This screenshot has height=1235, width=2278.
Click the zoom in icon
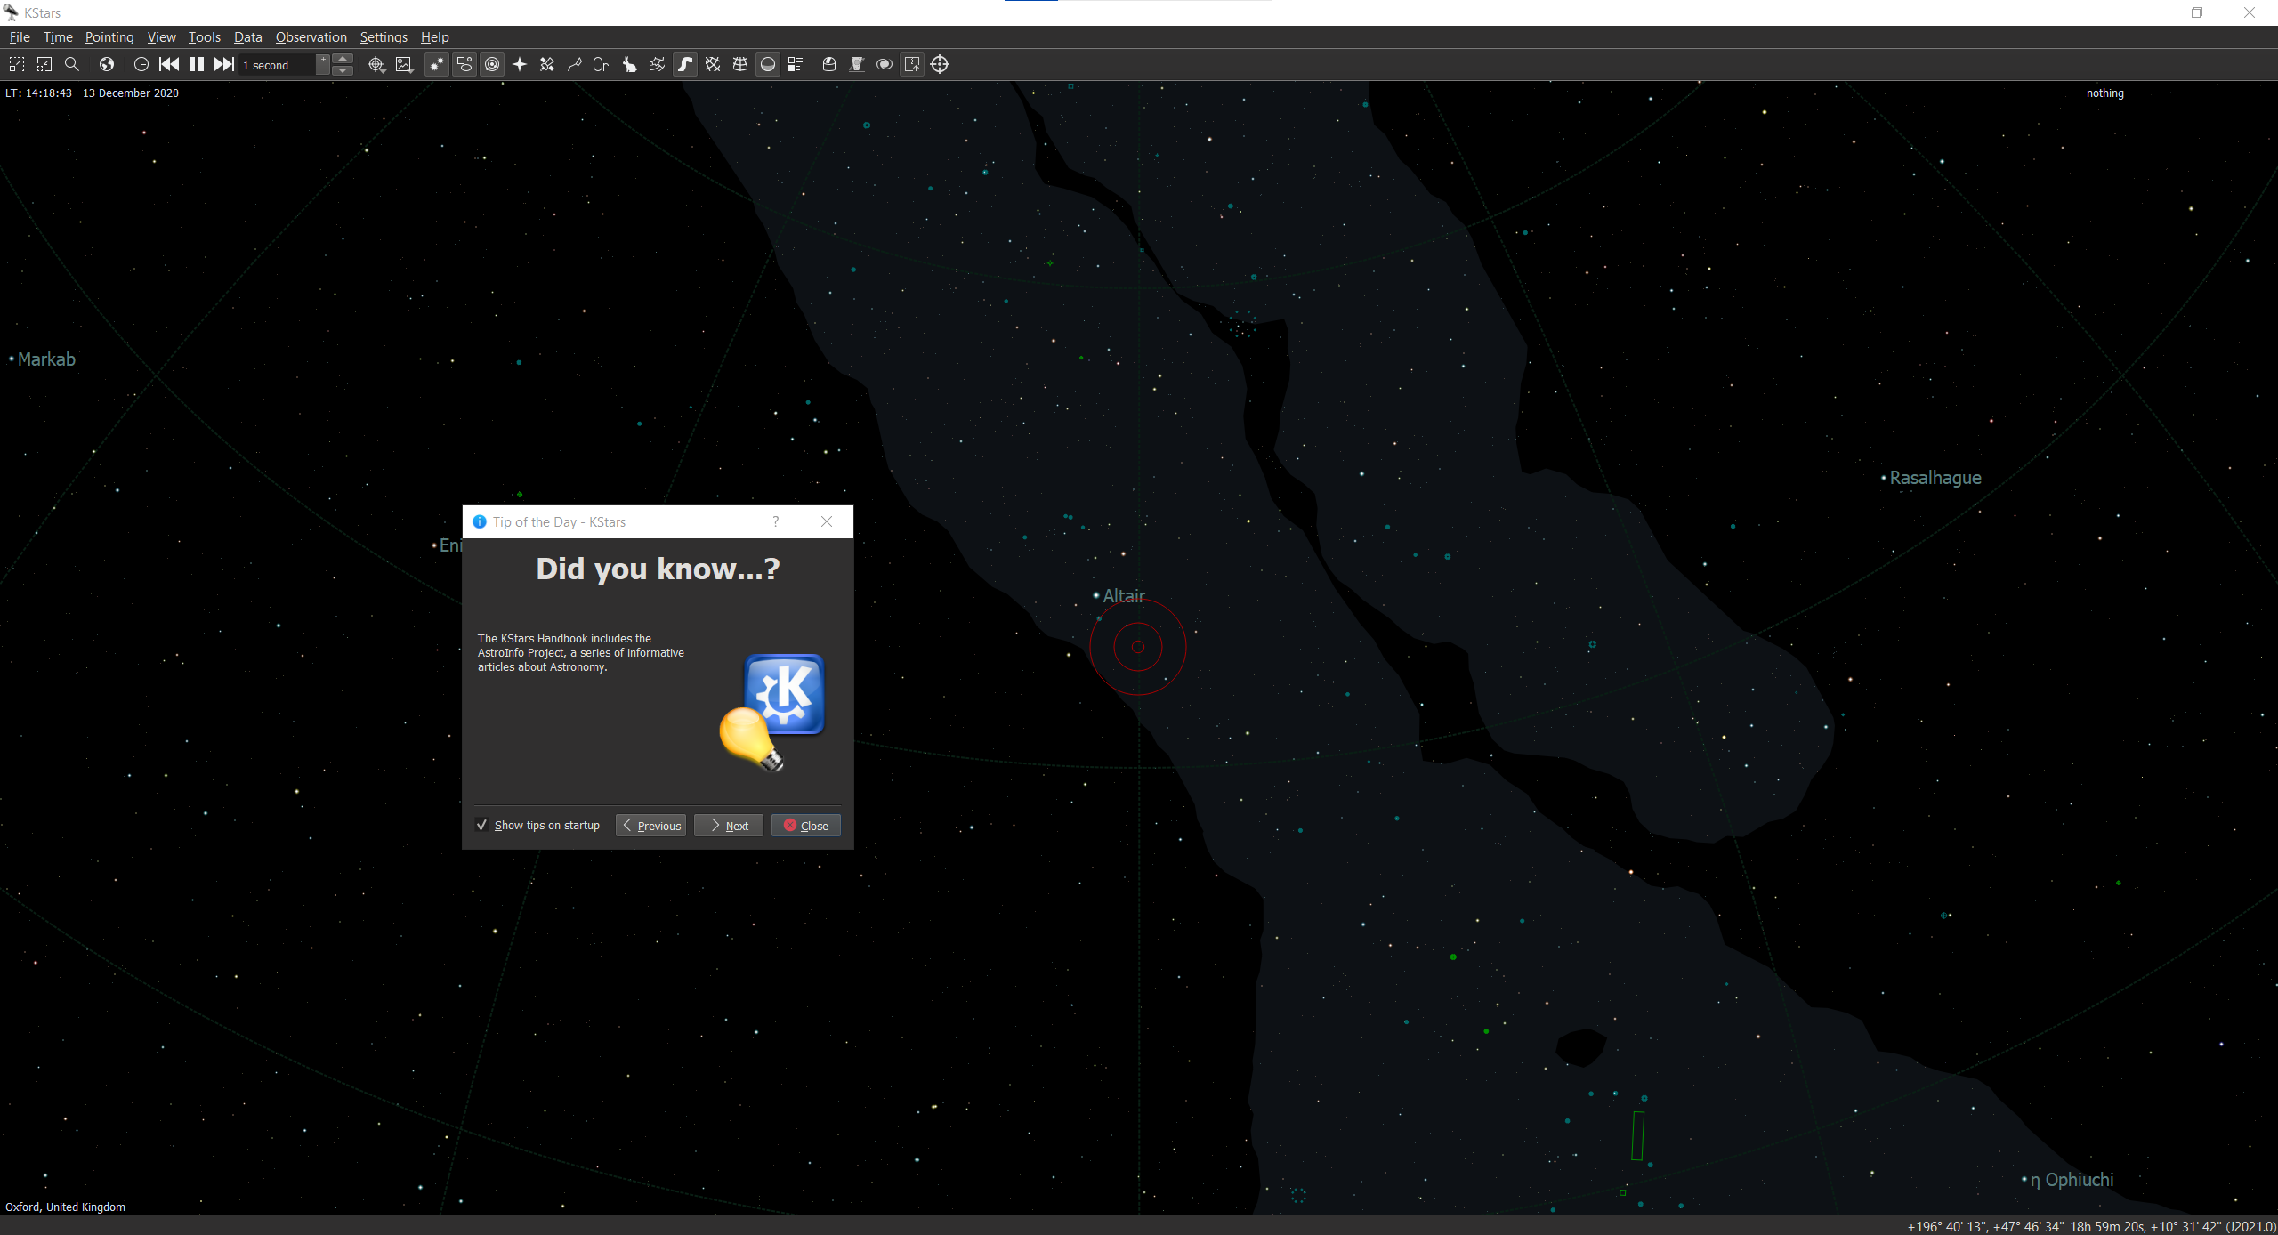[16, 64]
